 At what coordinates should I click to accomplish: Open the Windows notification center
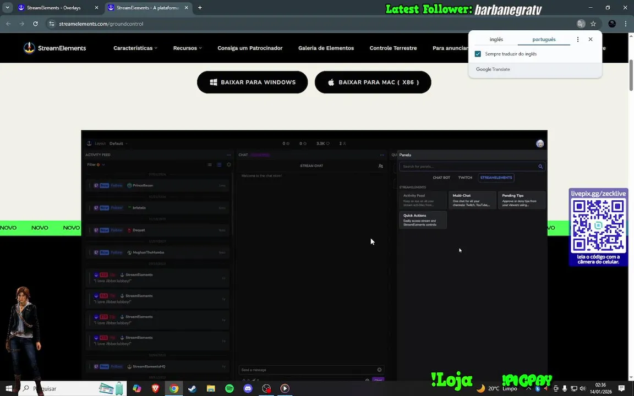[x=621, y=388]
